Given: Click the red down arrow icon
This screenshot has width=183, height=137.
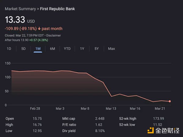Looking at the screenshot, I should pos(39,29).
